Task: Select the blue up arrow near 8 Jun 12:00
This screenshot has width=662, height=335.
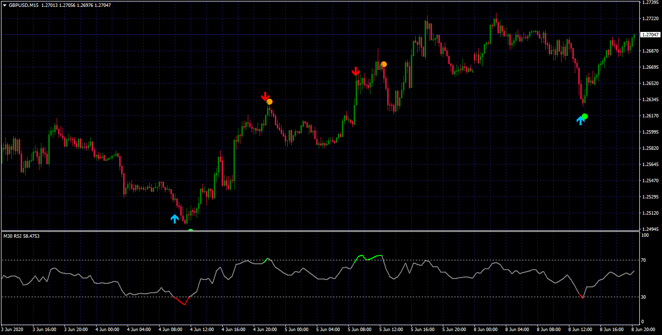Action: [x=580, y=120]
